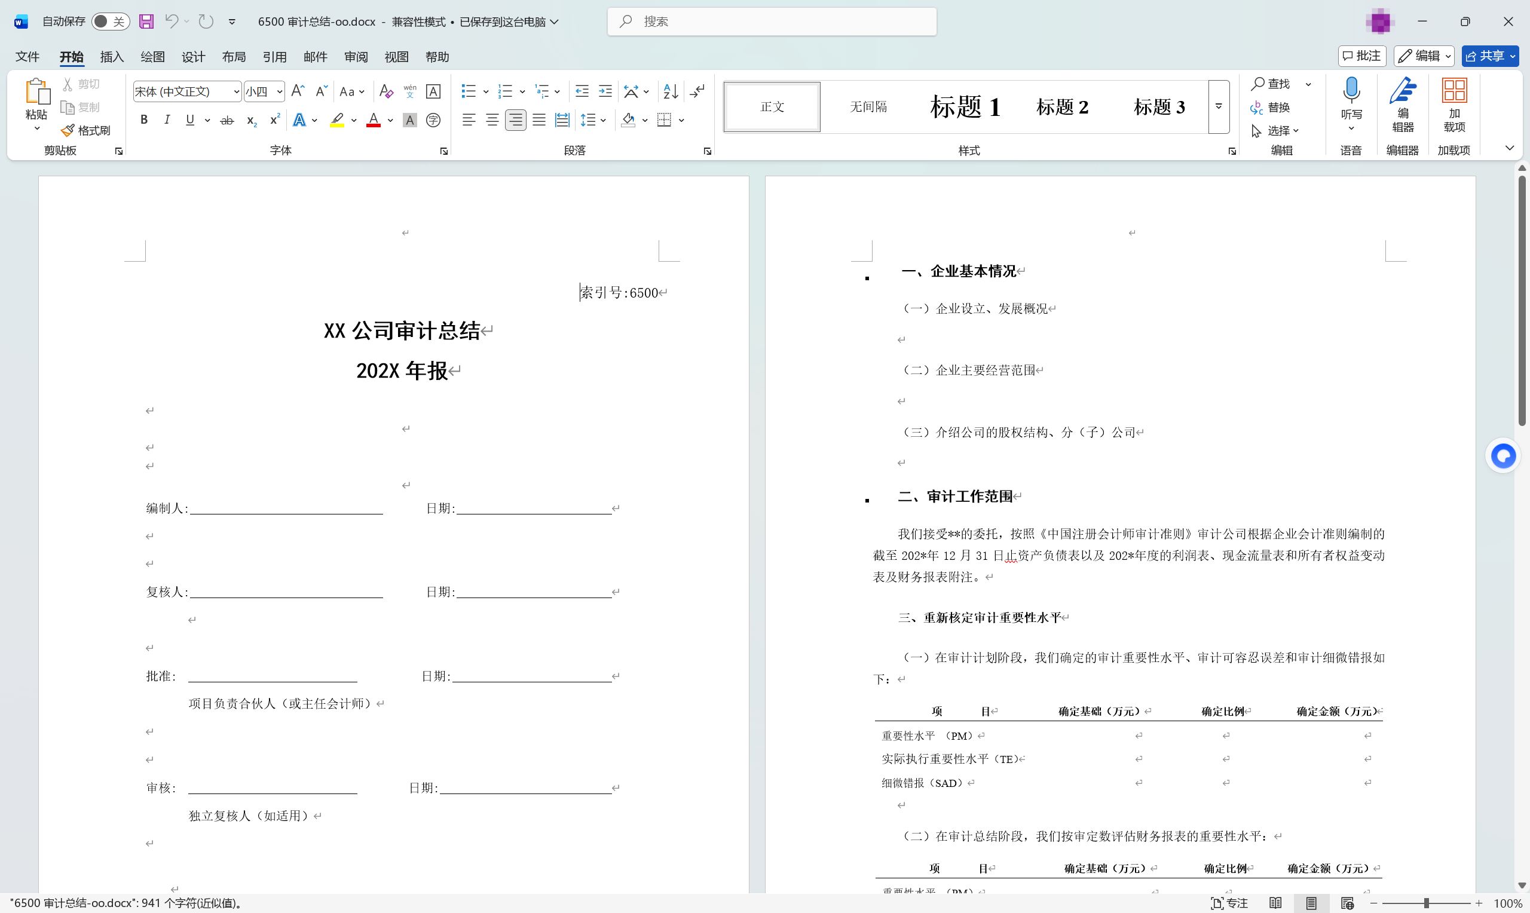Viewport: 1530px width, 913px height.
Task: Open the font color dropdown
Action: pos(389,120)
